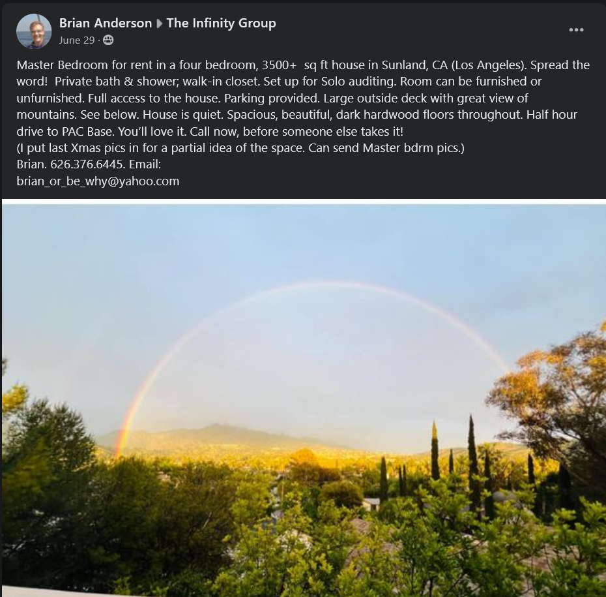Click the group audience icon beside date

point(108,40)
